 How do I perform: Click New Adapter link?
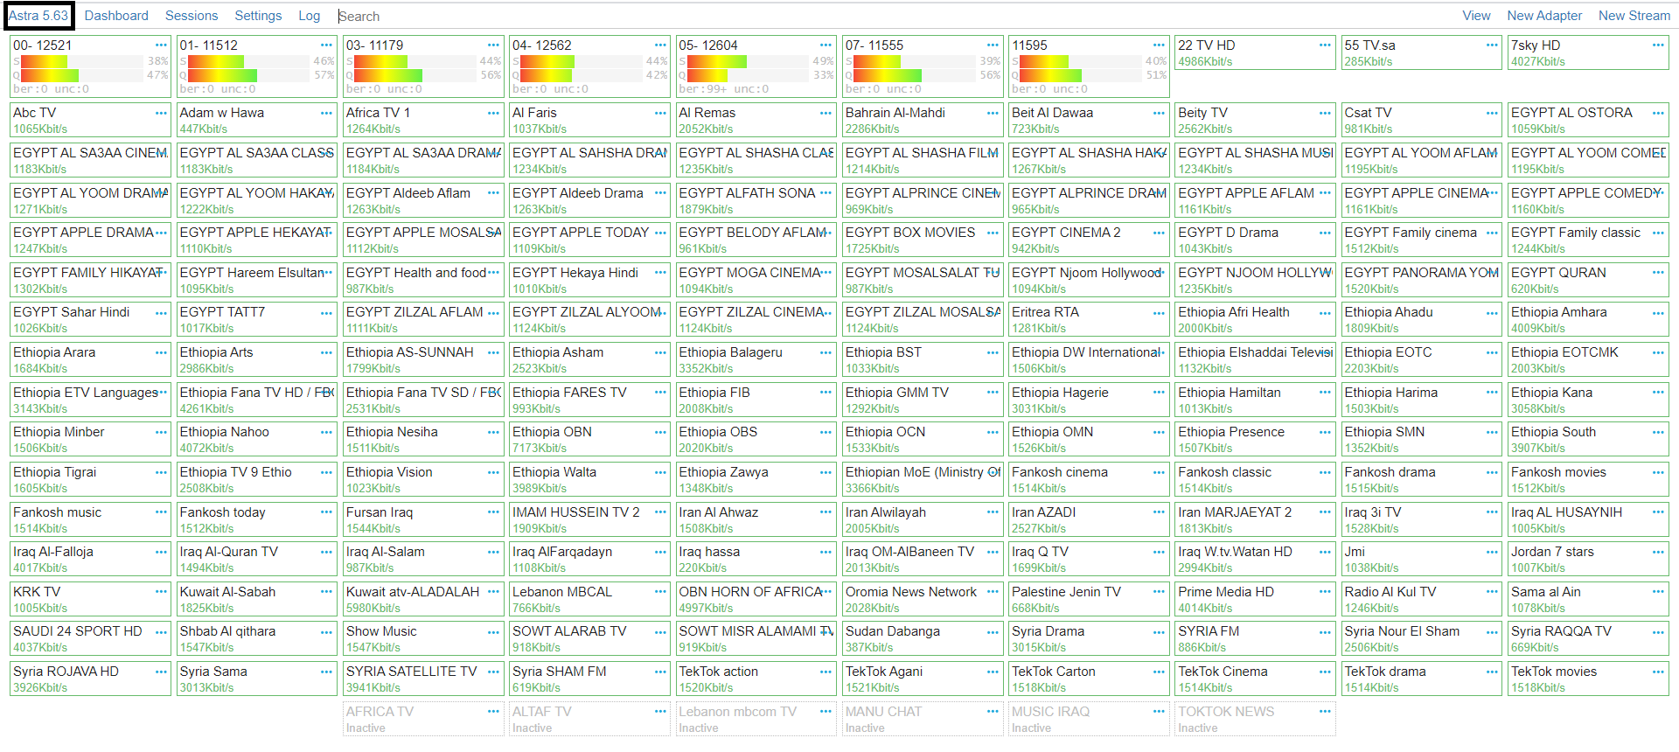pos(1544,16)
